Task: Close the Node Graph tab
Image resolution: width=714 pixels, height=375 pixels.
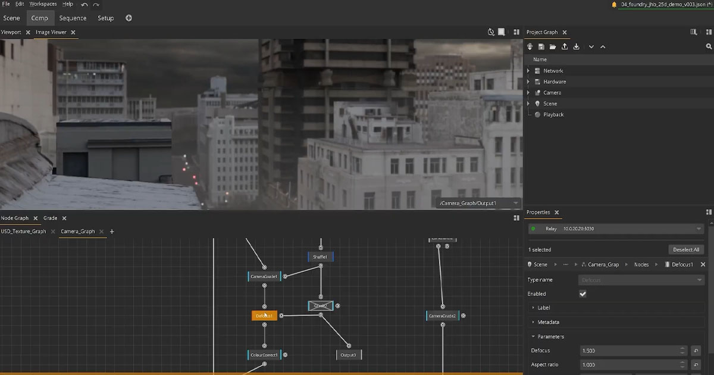Action: [x=35, y=218]
